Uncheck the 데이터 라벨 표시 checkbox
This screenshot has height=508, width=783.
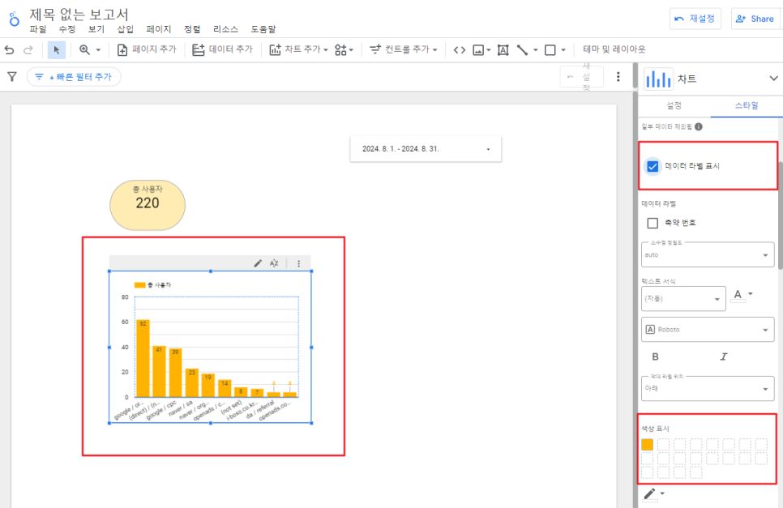(x=652, y=166)
